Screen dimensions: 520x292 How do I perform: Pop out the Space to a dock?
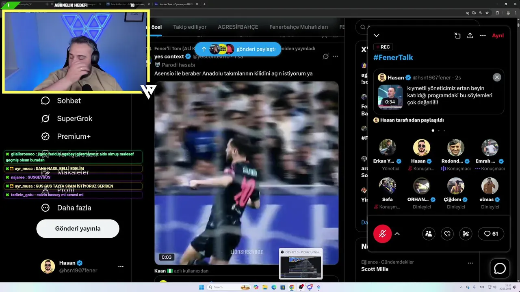[457, 36]
